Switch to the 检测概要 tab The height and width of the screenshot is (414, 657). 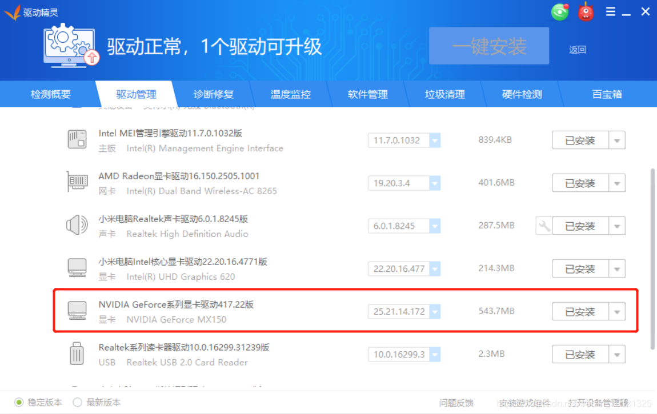tap(51, 94)
